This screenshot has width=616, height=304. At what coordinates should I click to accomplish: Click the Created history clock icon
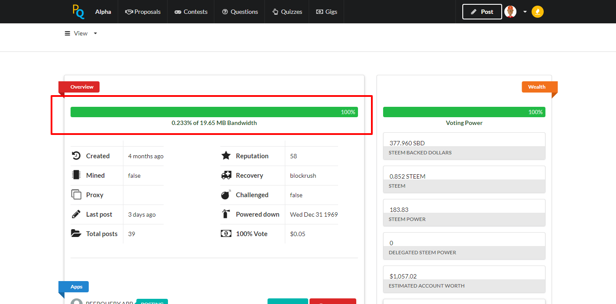[76, 156]
